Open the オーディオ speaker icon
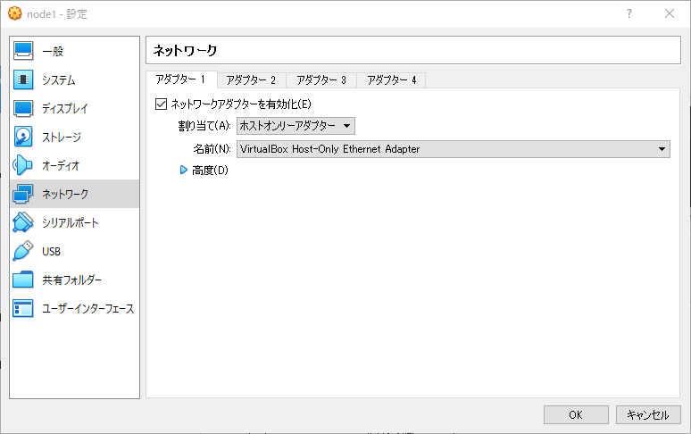691x434 pixels. tap(23, 166)
